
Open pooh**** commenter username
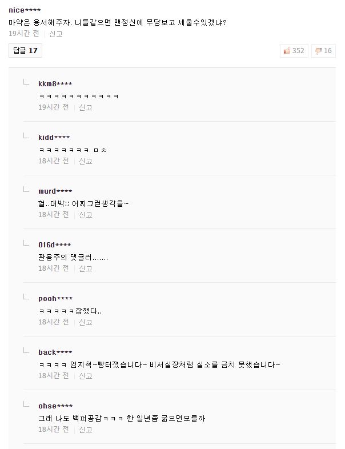point(55,299)
